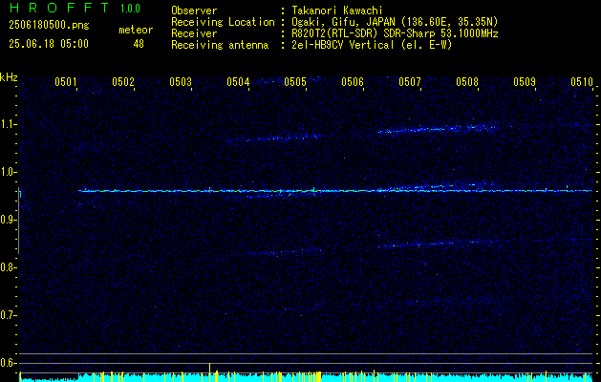Image resolution: width=601 pixels, height=382 pixels.
Task: Click the 'Receiver' field label
Action: coord(194,33)
